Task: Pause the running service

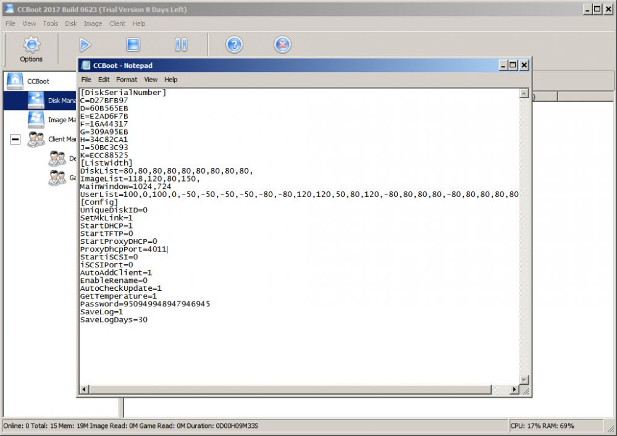Action: click(180, 44)
